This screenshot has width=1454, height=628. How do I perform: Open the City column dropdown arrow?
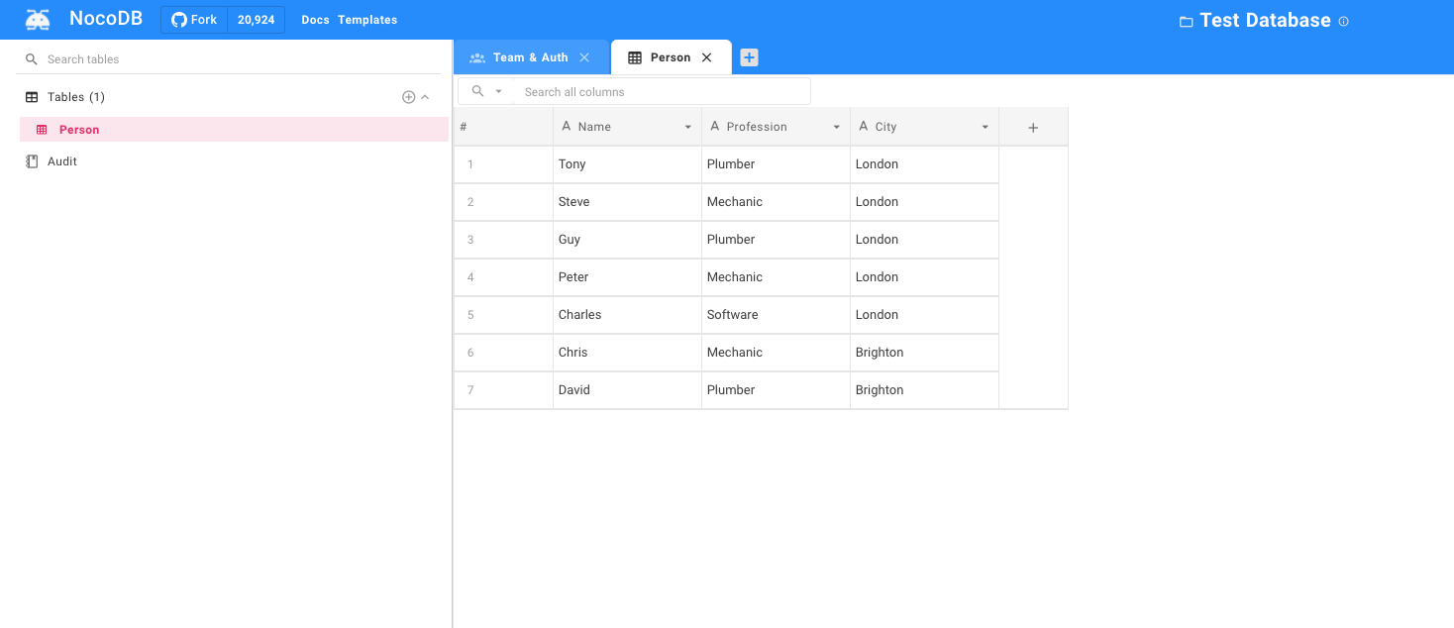(986, 127)
